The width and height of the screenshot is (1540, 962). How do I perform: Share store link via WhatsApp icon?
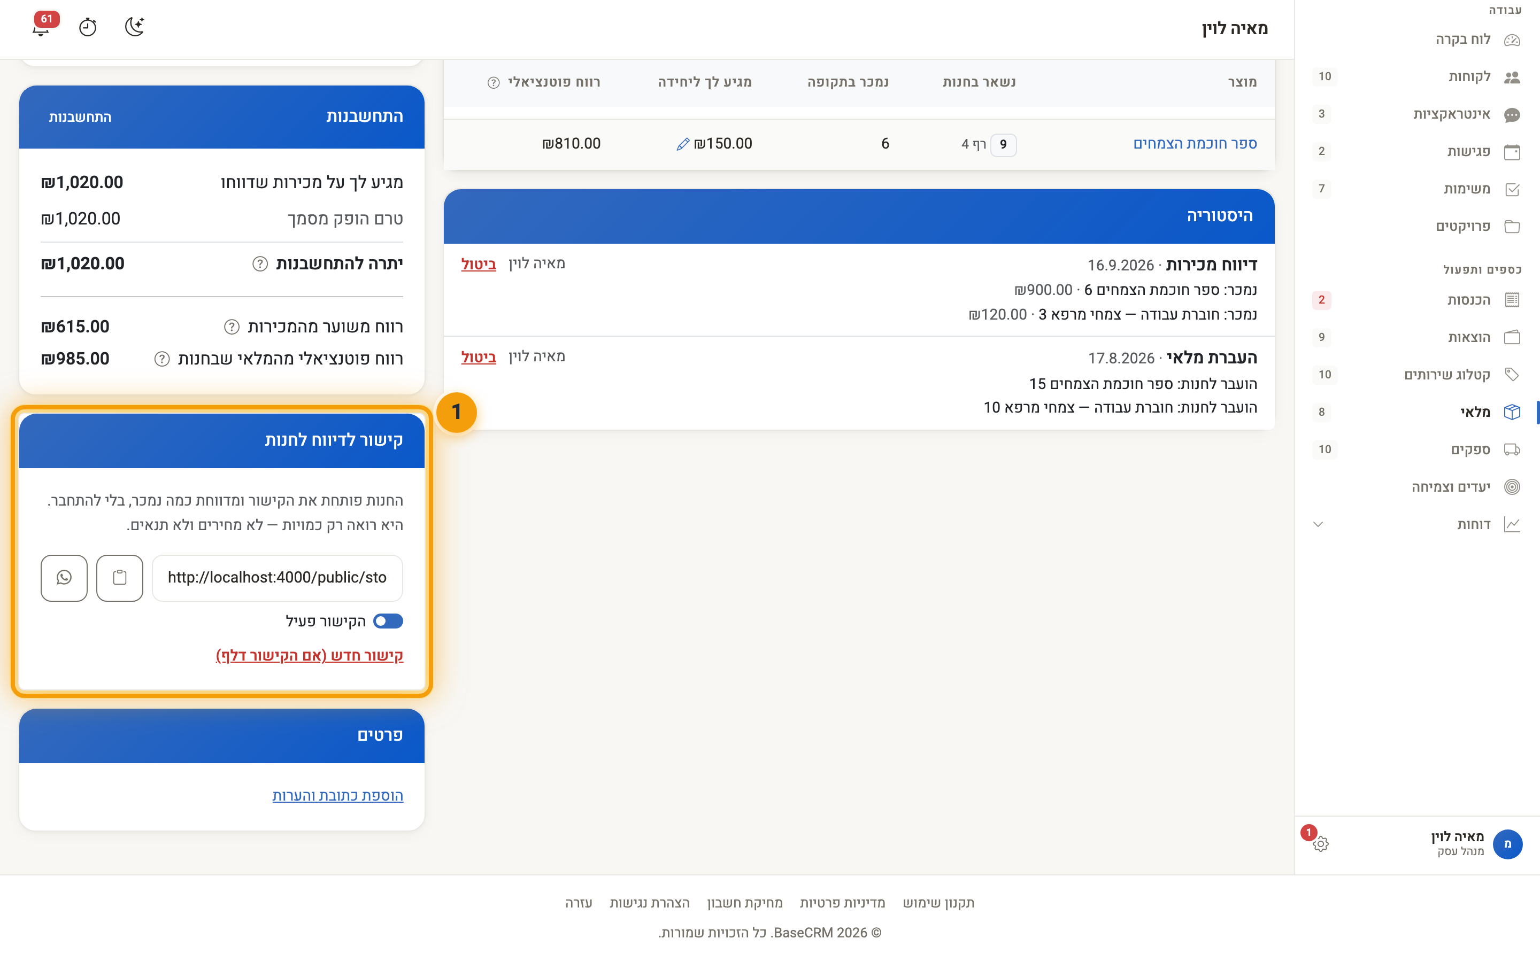click(x=64, y=578)
